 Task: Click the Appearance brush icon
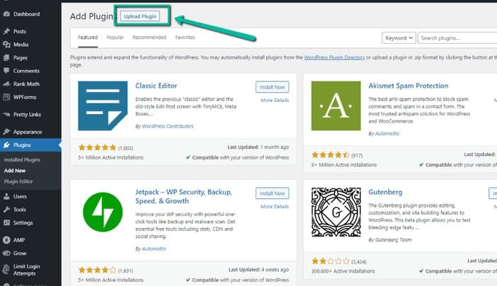point(6,132)
